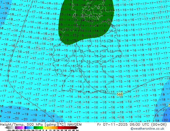Image resolution: width=170 pixels, height=131 pixels.
Task: Pick the bright magenta swatch in legend
Action: (x=21, y=128)
